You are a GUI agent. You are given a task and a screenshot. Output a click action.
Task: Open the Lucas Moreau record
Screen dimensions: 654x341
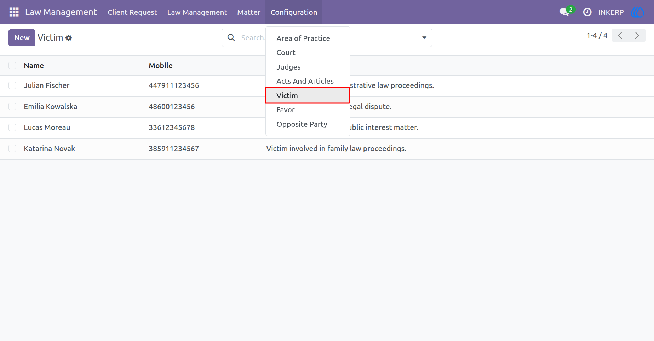[47, 127]
